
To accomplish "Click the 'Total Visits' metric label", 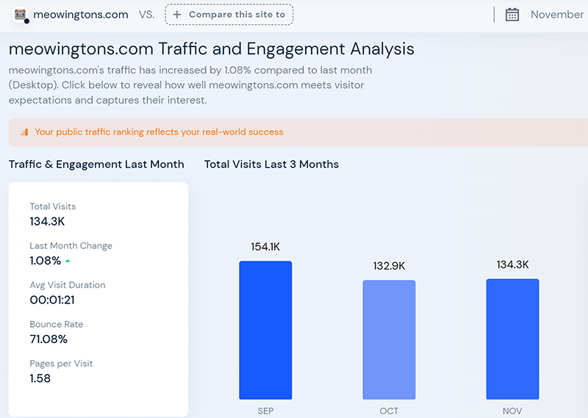I will coord(52,206).
